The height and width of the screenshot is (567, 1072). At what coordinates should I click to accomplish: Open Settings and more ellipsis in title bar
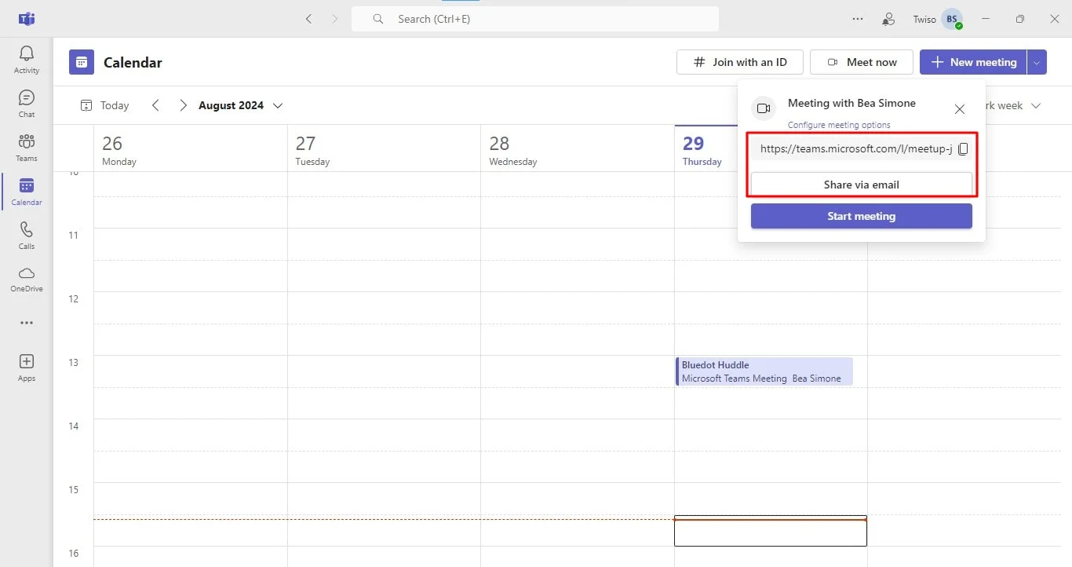pyautogui.click(x=858, y=19)
